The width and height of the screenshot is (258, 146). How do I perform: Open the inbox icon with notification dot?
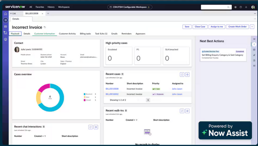click(x=5, y=33)
